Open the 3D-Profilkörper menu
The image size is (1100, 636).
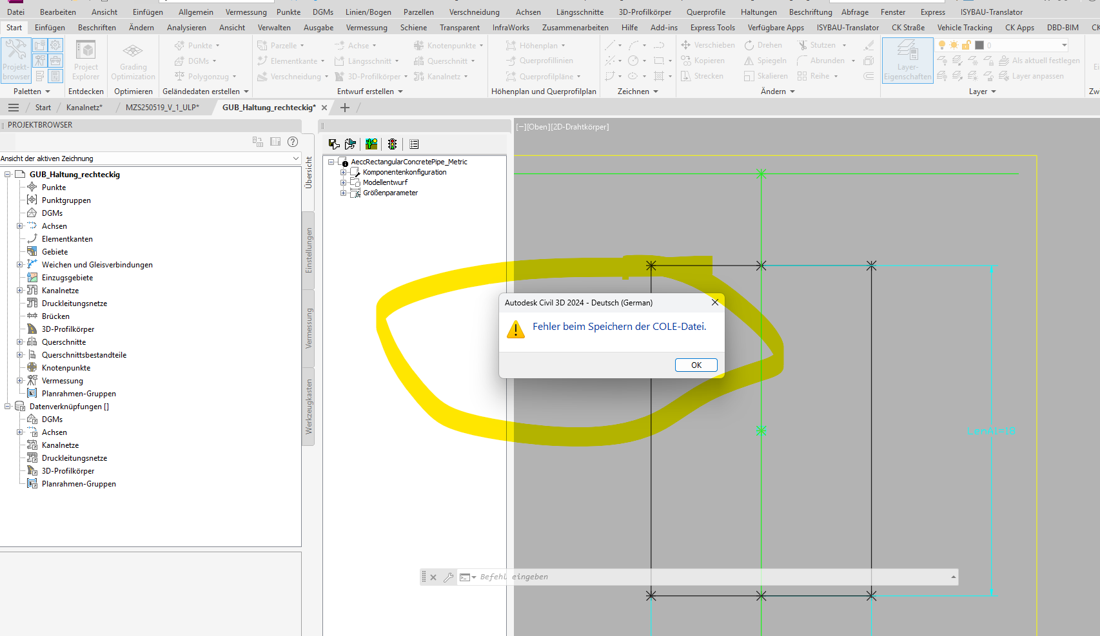(x=645, y=12)
